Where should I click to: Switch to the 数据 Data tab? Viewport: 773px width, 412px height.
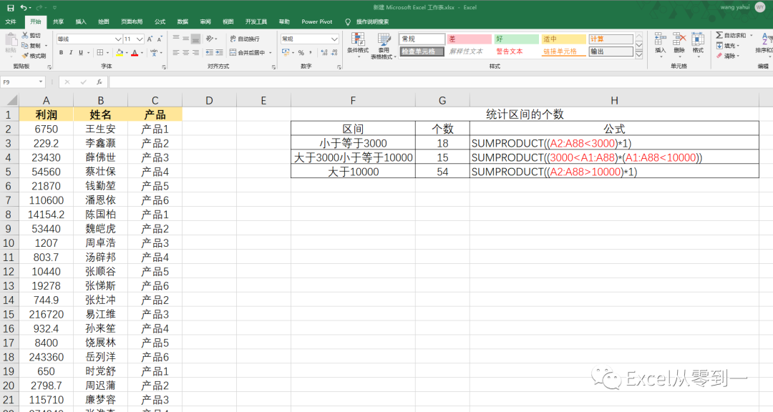click(183, 21)
